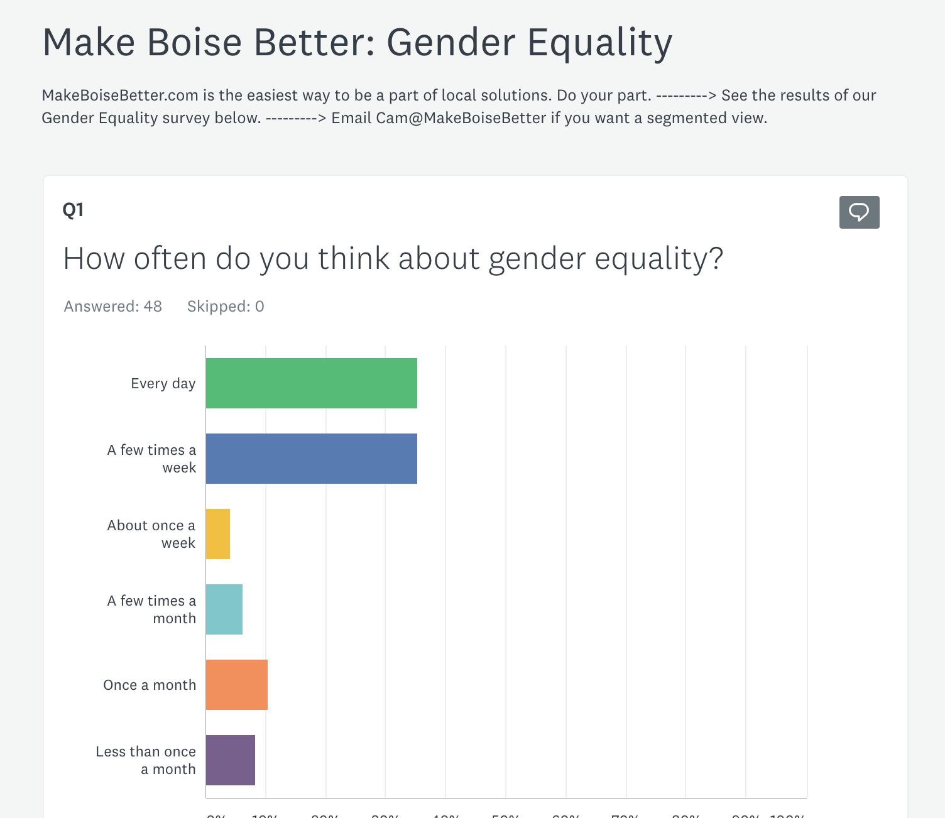Viewport: 945px width, 818px height.
Task: Click the Answered: 48 counter
Action: click(x=112, y=306)
